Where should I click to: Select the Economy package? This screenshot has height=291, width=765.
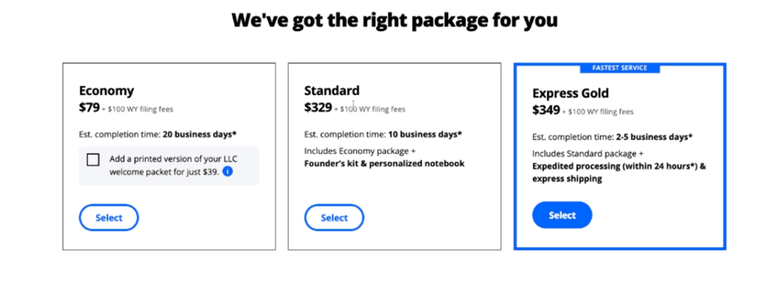click(x=109, y=217)
